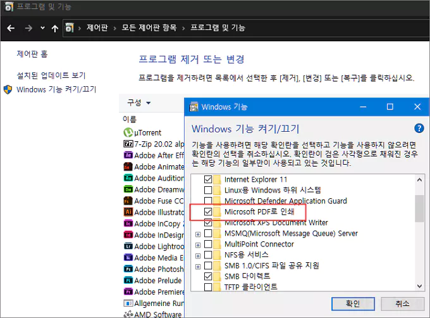Click the back arrow in the navigation bar
The width and height of the screenshot is (430, 318).
click(x=11, y=28)
